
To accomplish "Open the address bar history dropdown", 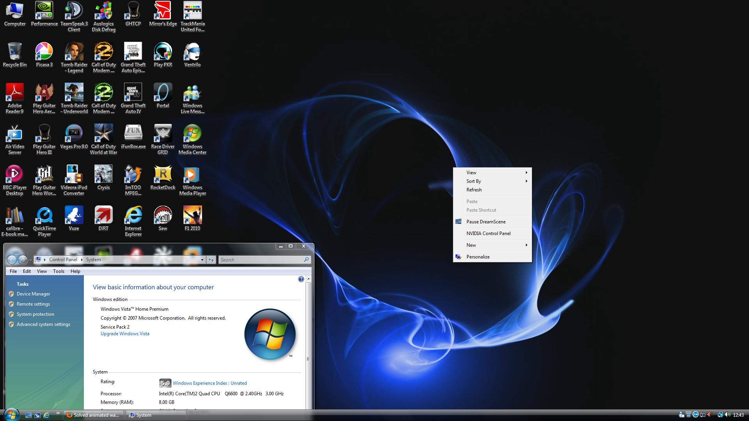I will tap(202, 260).
